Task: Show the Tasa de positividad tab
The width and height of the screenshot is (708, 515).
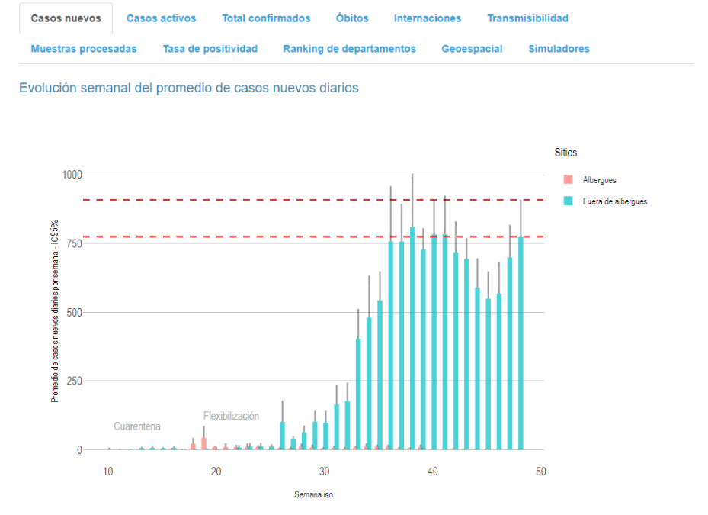Action: tap(210, 49)
